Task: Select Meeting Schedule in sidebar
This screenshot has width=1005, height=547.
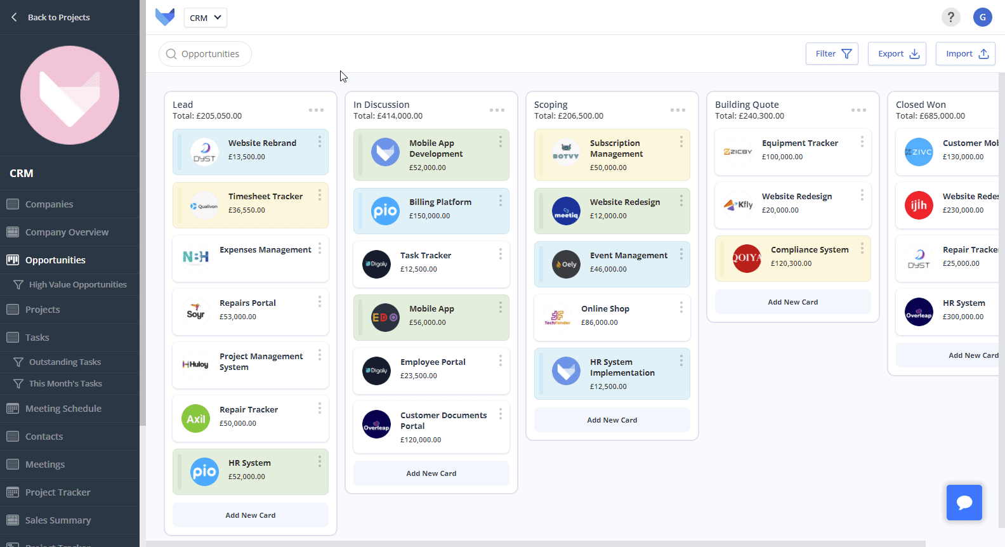Action: pyautogui.click(x=63, y=409)
